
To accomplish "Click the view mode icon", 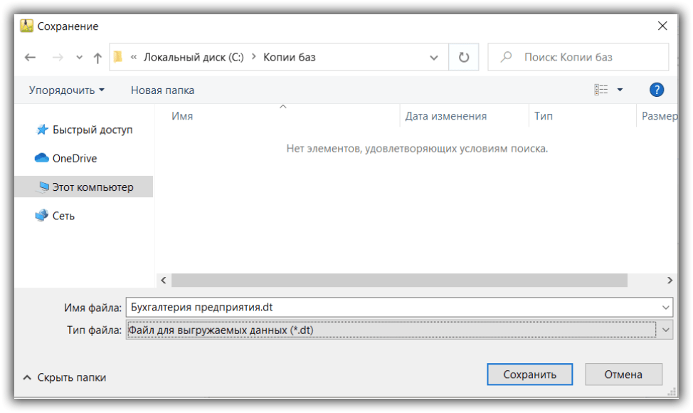I will (601, 90).
